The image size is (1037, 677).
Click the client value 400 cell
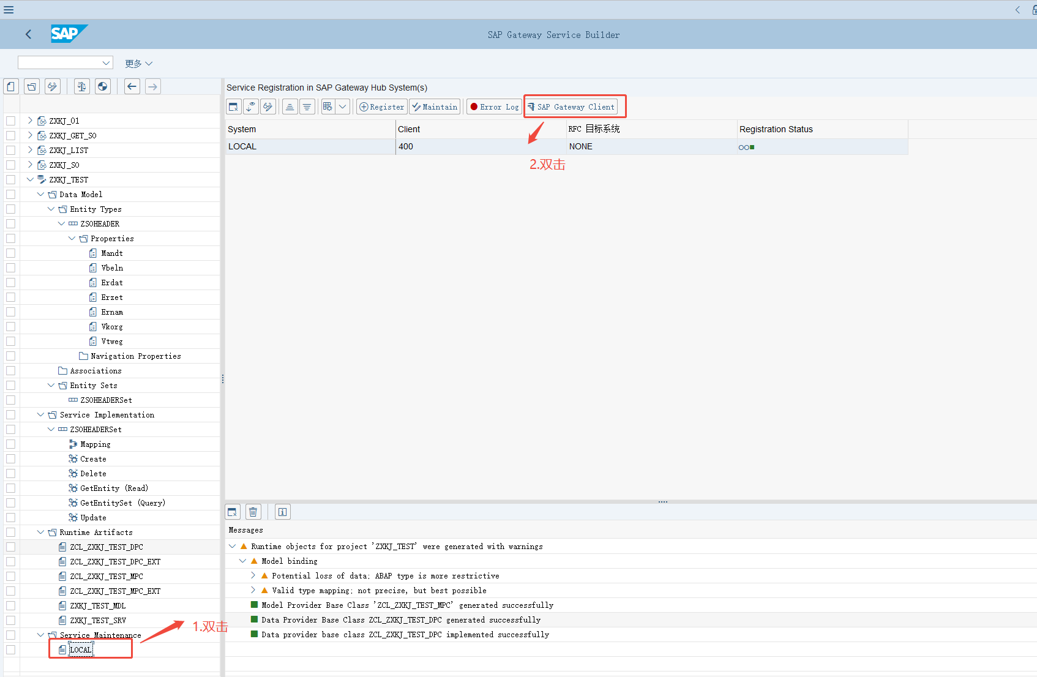point(481,147)
